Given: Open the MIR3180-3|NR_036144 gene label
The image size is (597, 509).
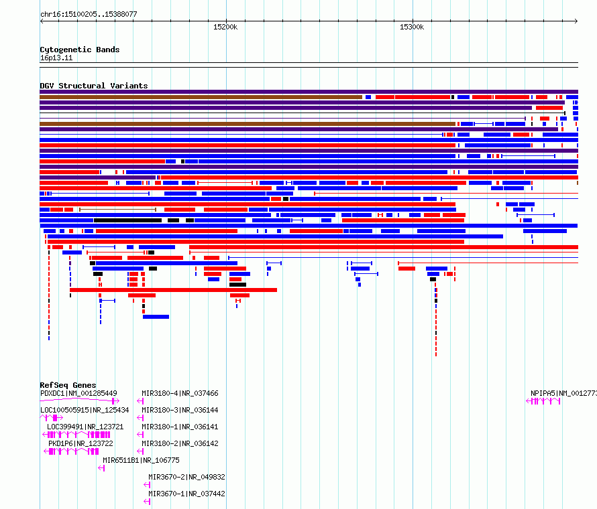Looking at the screenshot, I should [180, 410].
